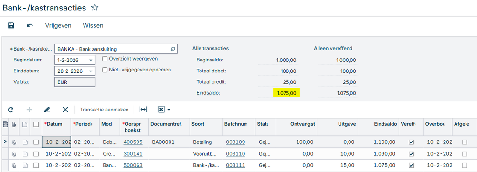Click the Eindsaldo cell 1.090,00
Screen dimensions: 477x172
pos(378,154)
